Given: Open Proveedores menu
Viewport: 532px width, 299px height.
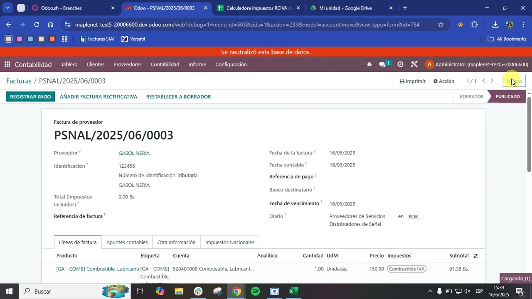Looking at the screenshot, I should point(128,64).
